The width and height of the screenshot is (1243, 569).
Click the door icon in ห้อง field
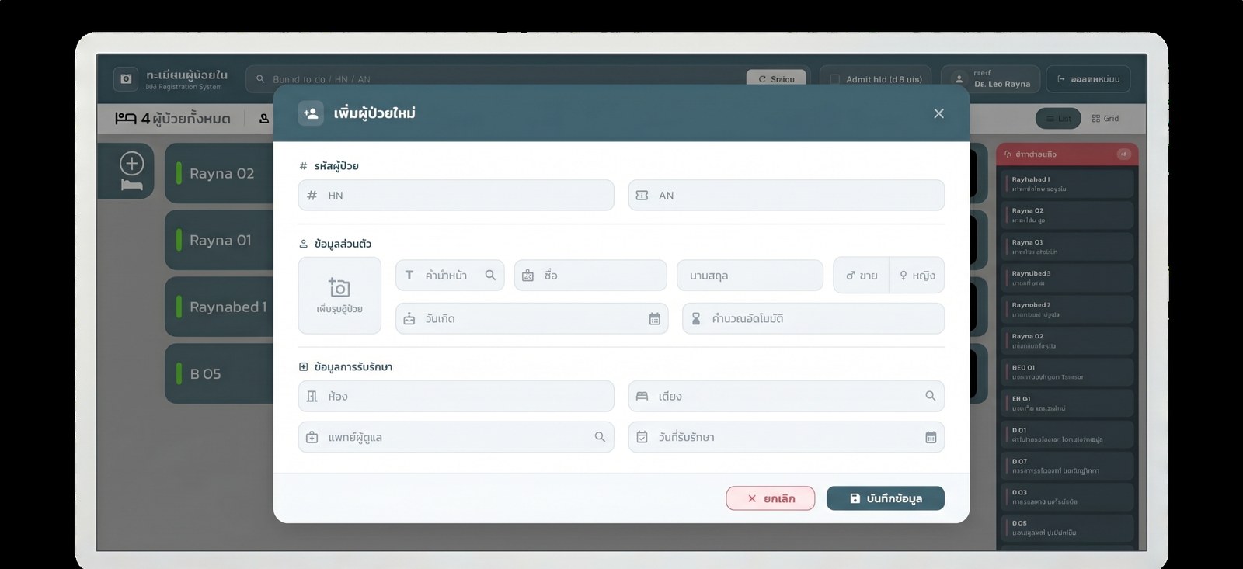(312, 397)
